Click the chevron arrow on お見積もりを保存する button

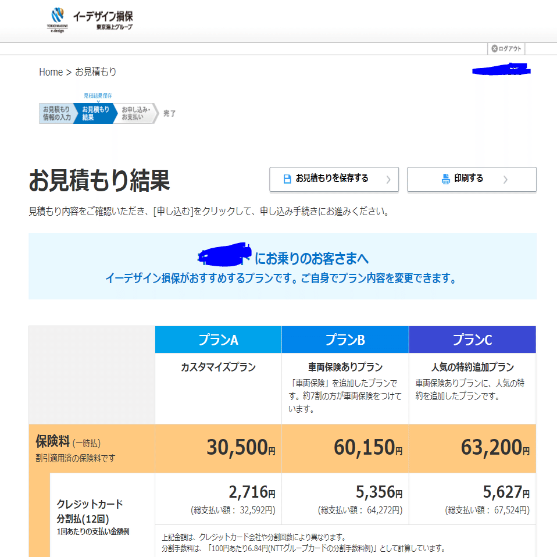pos(391,180)
